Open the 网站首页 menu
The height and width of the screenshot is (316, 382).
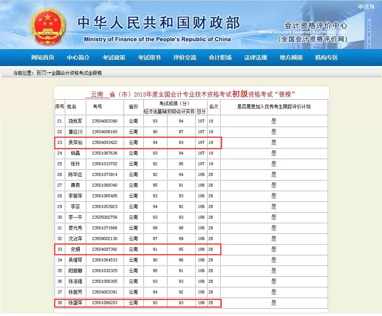click(x=43, y=58)
